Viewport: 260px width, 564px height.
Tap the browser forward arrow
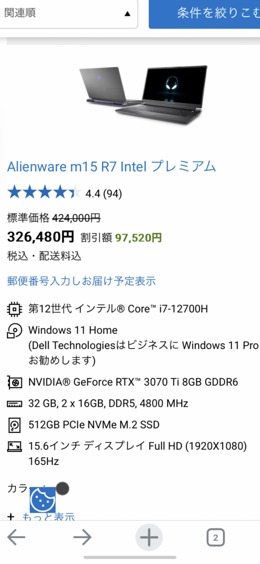[82, 537]
